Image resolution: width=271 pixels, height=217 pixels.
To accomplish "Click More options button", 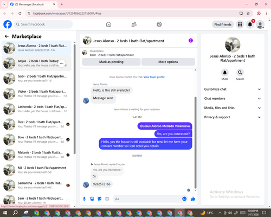I will (168, 62).
